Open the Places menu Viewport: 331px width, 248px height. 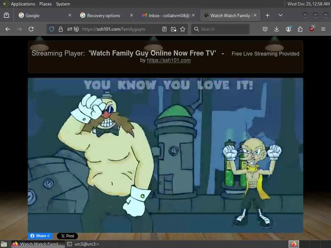tap(45, 4)
